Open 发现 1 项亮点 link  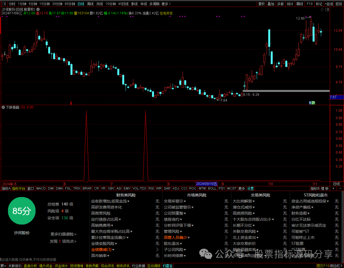(x=63, y=241)
